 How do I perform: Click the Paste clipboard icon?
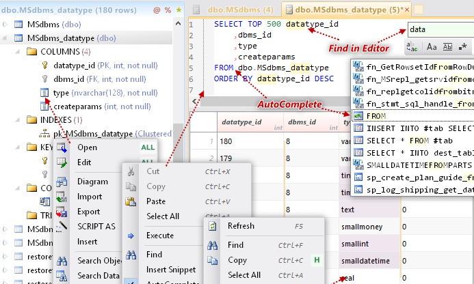[131, 201]
